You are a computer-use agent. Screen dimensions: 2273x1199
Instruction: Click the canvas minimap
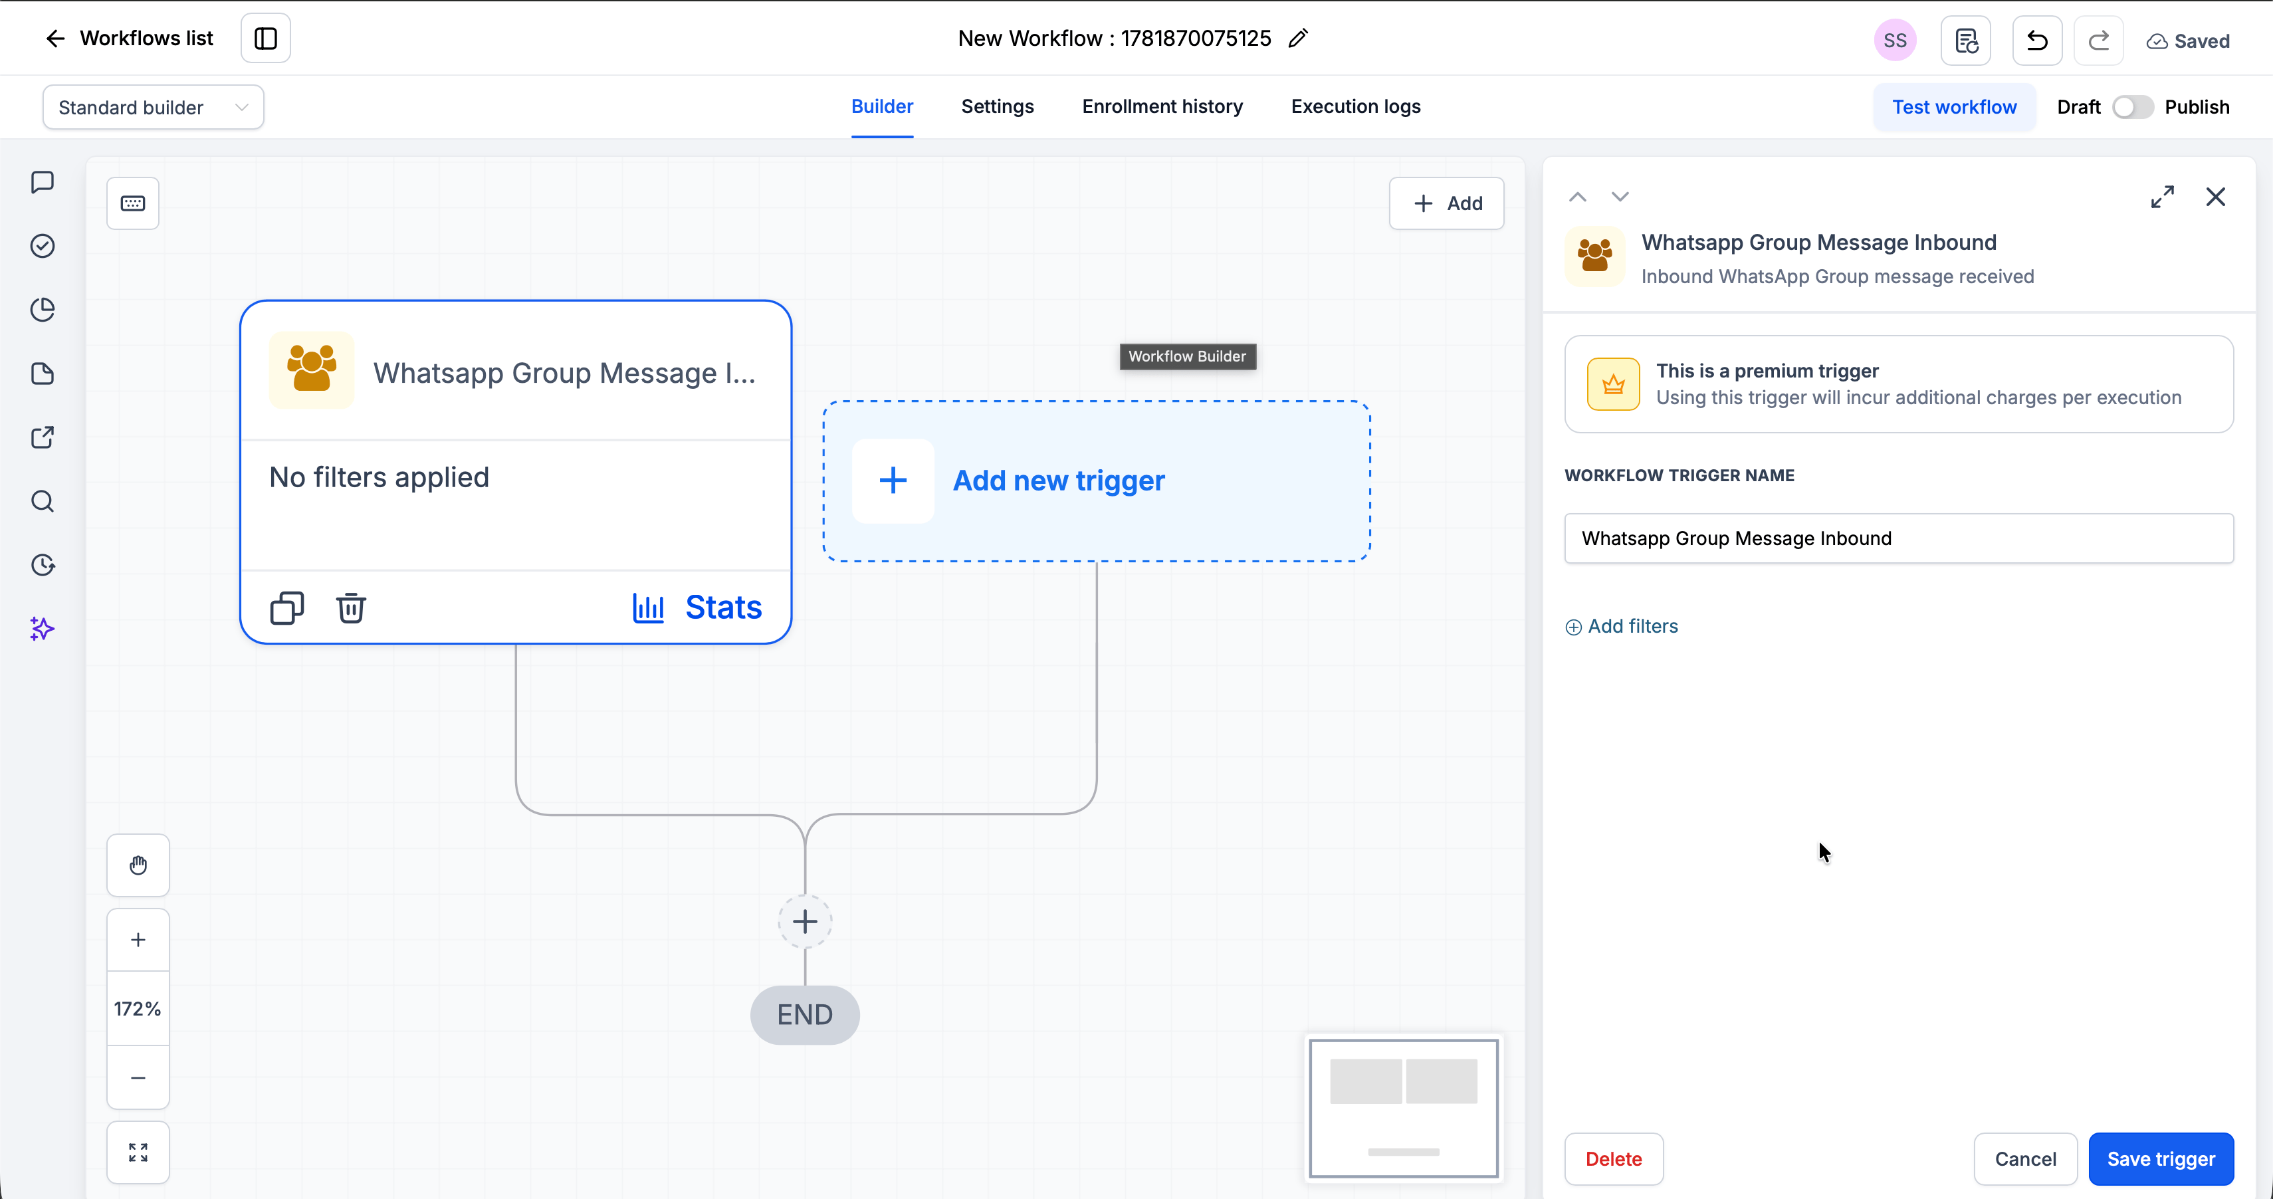pyautogui.click(x=1403, y=1108)
